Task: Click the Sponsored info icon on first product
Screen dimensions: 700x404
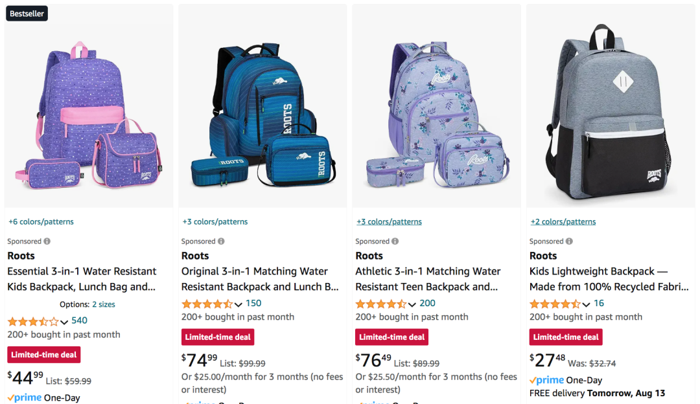Action: [47, 241]
